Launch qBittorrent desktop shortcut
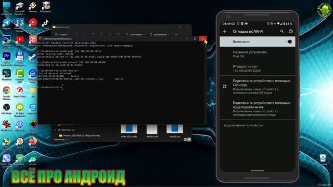333x187 pixels. pyautogui.click(x=20, y=126)
